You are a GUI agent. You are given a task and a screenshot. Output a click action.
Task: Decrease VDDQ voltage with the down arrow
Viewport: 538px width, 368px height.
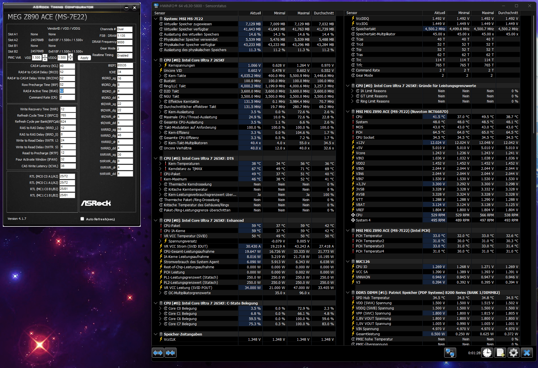70,59
